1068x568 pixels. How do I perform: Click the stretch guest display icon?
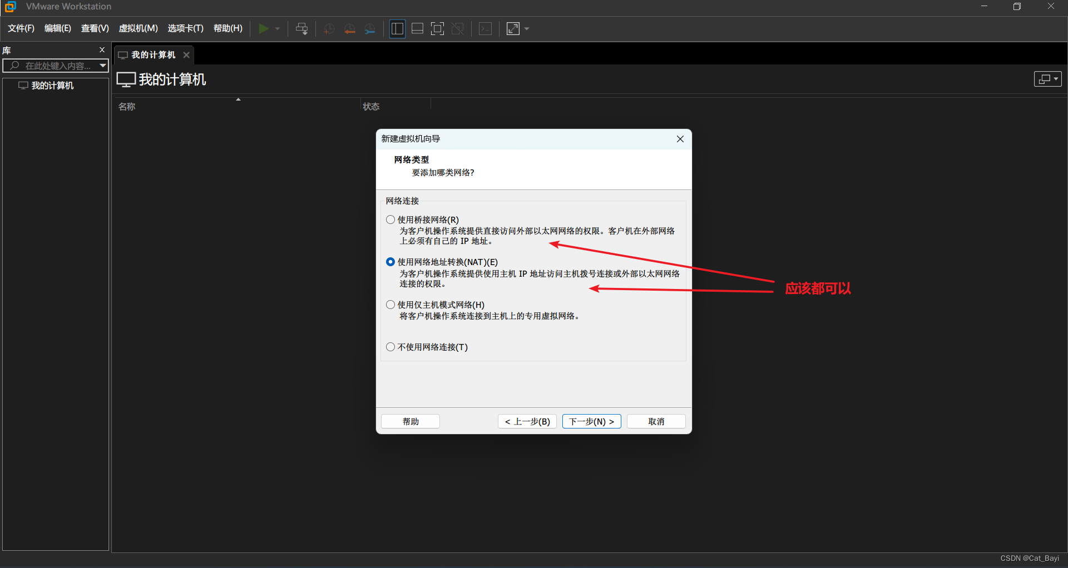pos(513,29)
